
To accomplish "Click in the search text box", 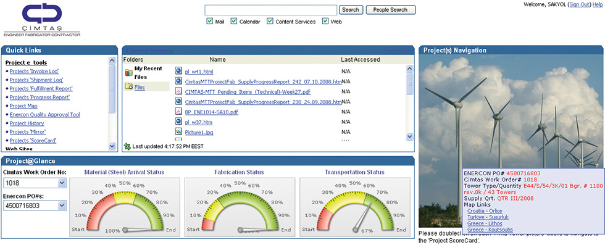I will (x=271, y=10).
